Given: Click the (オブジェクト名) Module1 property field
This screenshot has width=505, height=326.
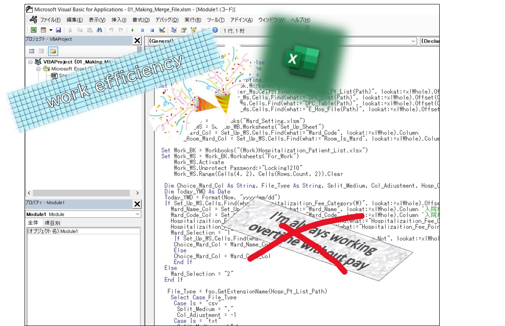Looking at the screenshot, I should [x=83, y=231].
